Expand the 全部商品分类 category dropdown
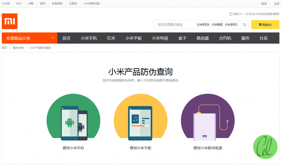Viewport: 281px width, 166px height. [x=30, y=38]
